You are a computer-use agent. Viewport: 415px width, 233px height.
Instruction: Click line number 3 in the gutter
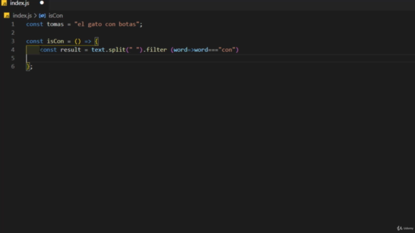coord(13,41)
